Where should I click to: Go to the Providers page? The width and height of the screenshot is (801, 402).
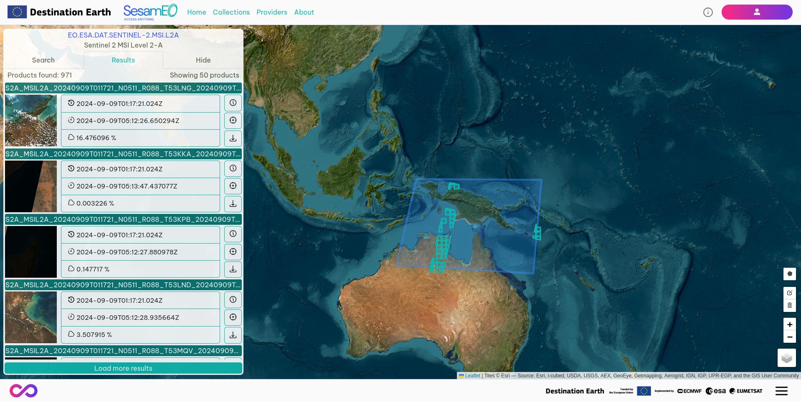[x=271, y=12]
